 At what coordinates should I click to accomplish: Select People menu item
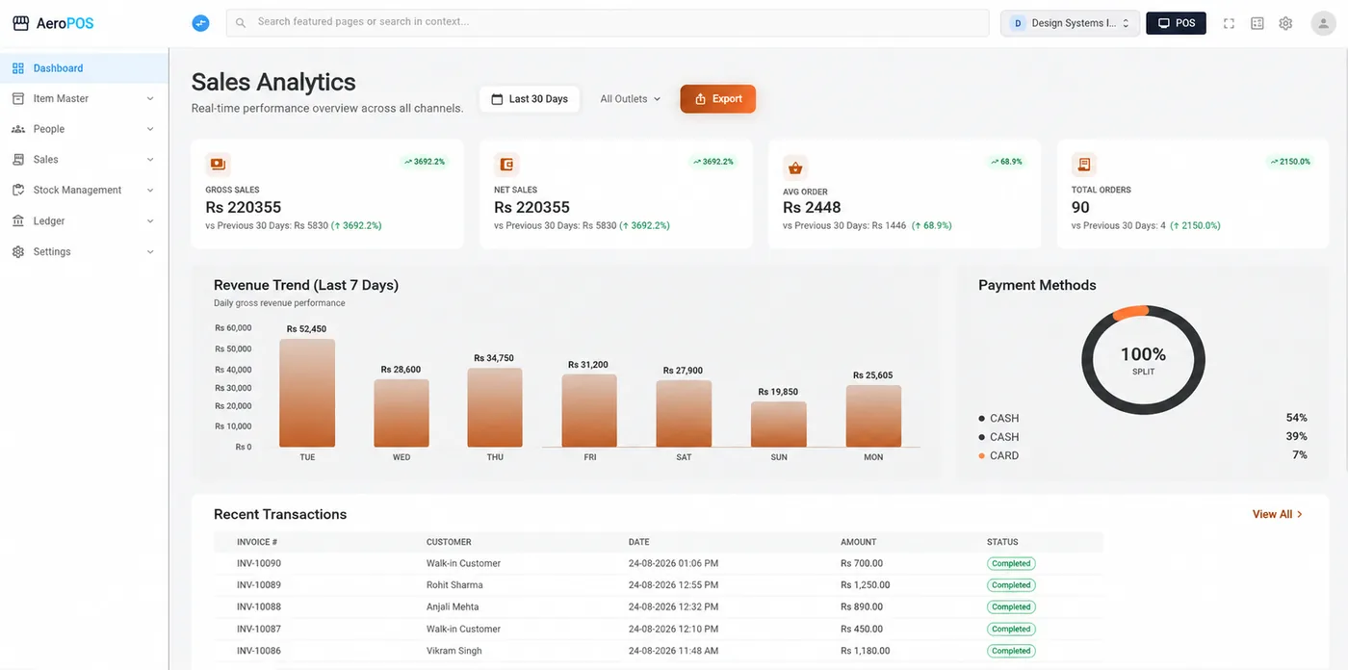coord(84,129)
